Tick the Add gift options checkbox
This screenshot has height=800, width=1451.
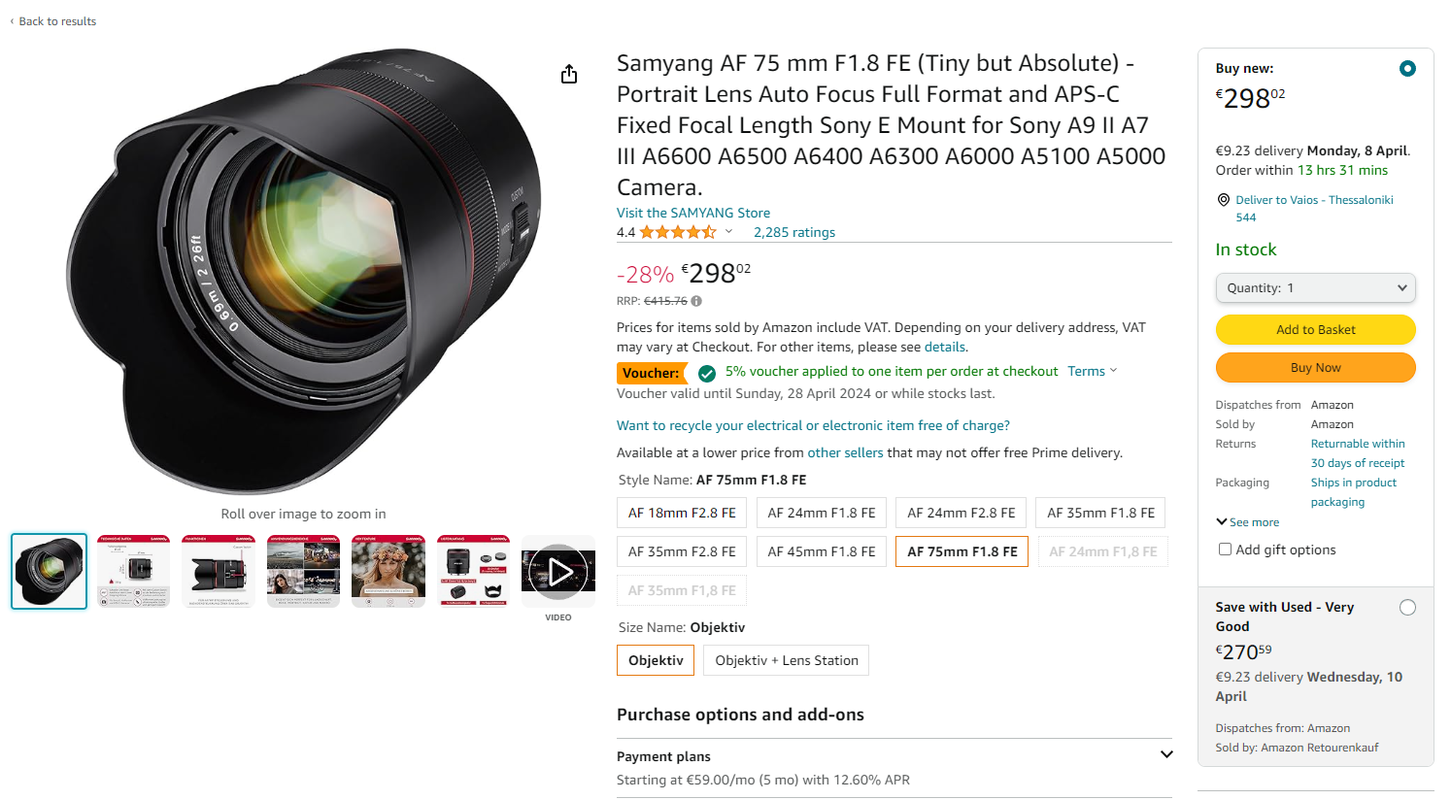[1225, 550]
